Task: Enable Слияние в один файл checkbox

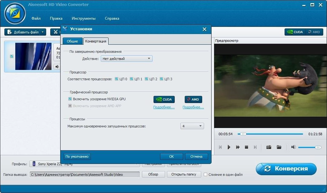Action: click(205, 175)
